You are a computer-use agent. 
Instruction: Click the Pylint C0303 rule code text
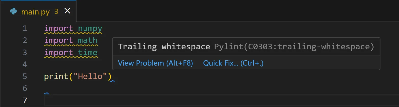point(294,47)
